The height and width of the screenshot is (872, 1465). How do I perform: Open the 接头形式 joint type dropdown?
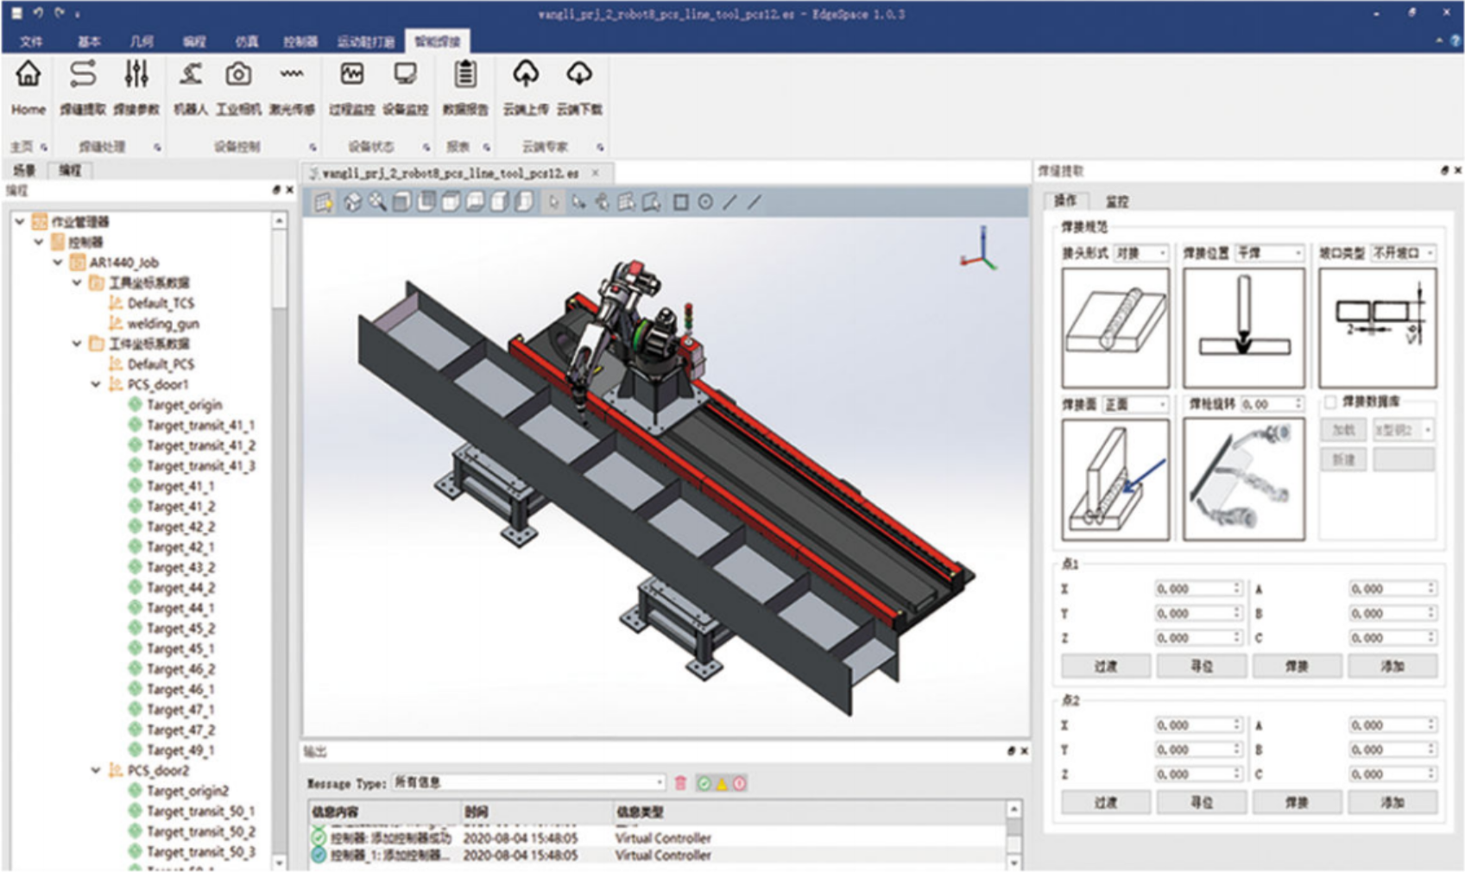pyautogui.click(x=1140, y=253)
